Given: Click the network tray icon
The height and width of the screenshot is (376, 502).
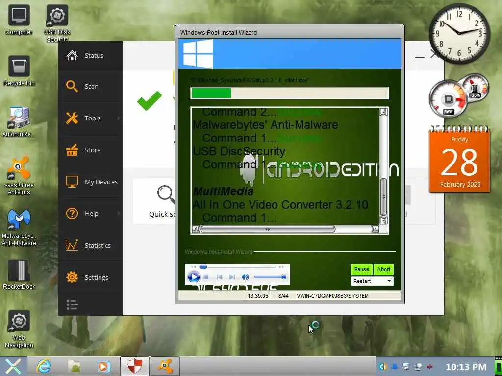Looking at the screenshot, I should [418, 367].
